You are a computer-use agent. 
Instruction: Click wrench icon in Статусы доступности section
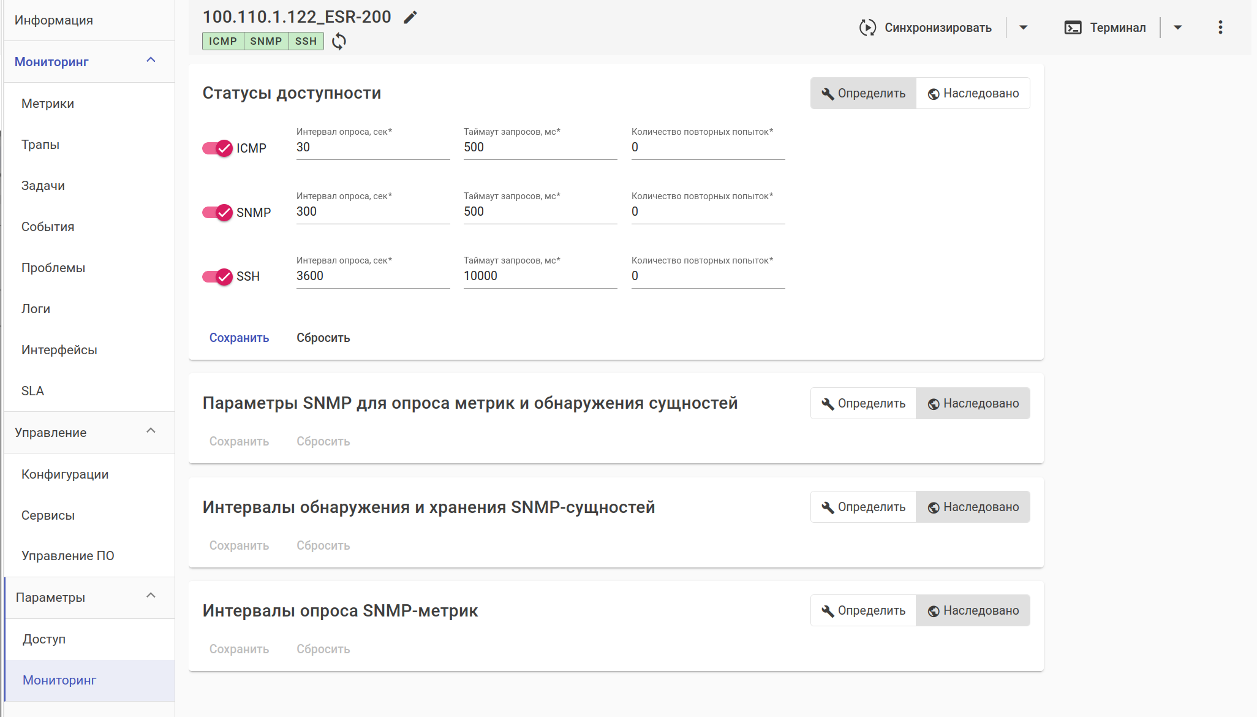click(x=828, y=94)
